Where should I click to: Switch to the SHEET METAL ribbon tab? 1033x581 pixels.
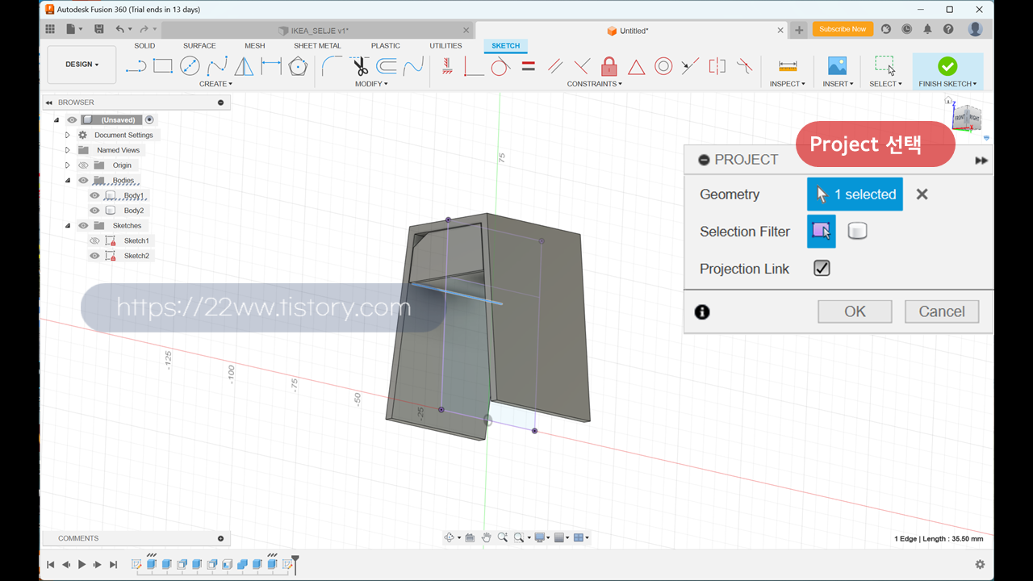coord(317,46)
